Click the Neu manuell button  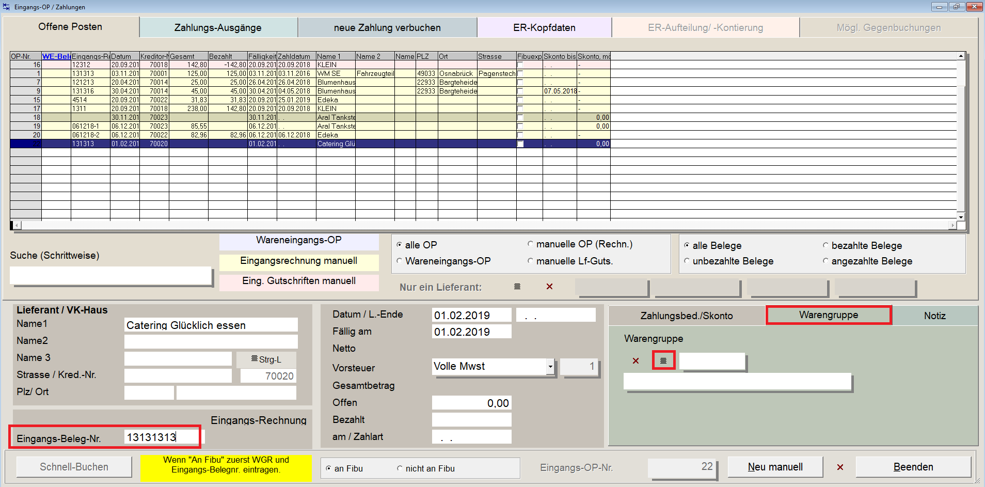coord(775,467)
